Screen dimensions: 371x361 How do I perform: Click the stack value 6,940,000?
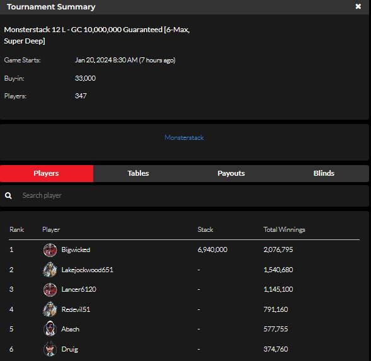(212, 249)
